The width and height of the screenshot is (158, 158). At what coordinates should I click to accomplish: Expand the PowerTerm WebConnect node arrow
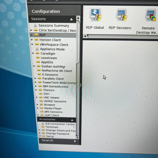click(36, 82)
